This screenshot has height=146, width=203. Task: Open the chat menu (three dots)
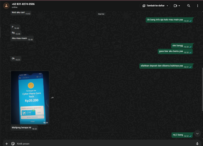197,6
